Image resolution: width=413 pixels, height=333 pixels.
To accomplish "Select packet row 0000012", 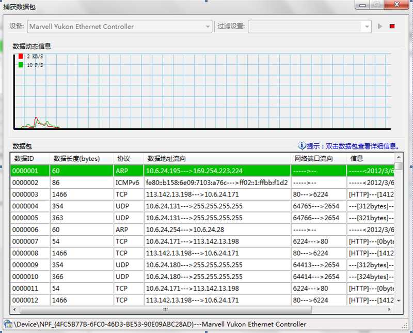I will (x=202, y=300).
